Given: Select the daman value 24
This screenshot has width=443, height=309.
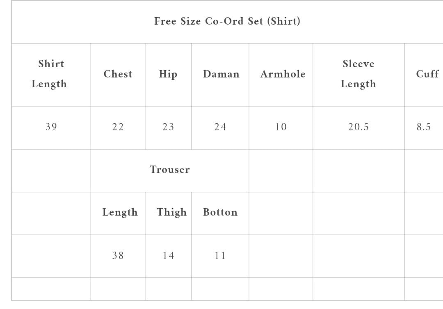Looking at the screenshot, I should [220, 127].
